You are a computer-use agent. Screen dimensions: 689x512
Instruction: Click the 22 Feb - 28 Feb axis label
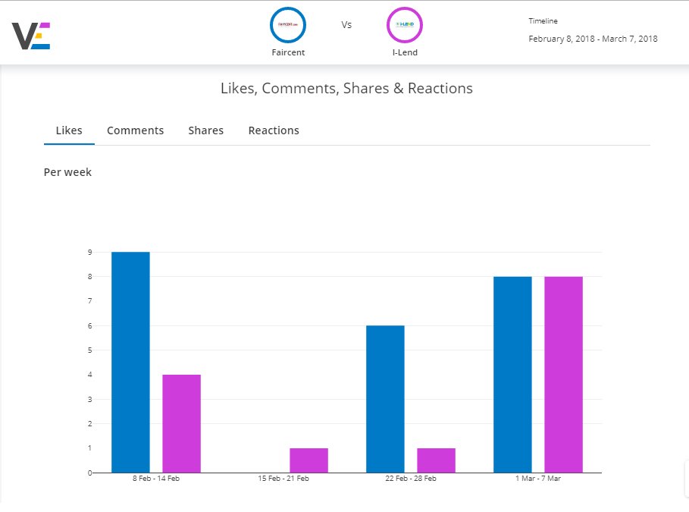(x=410, y=478)
